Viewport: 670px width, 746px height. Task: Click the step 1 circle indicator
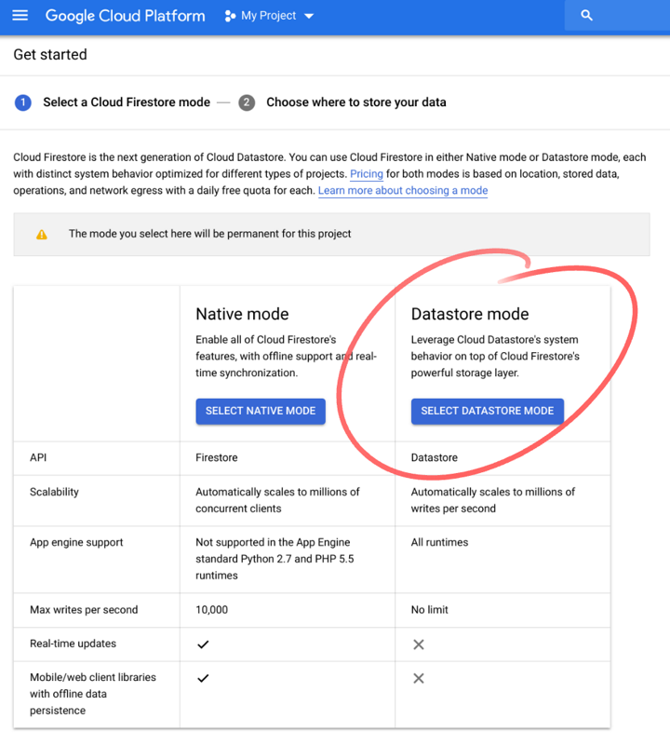point(23,102)
